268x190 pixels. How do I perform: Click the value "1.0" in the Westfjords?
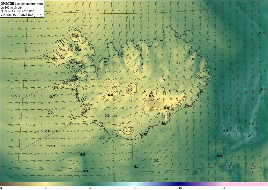point(66,49)
